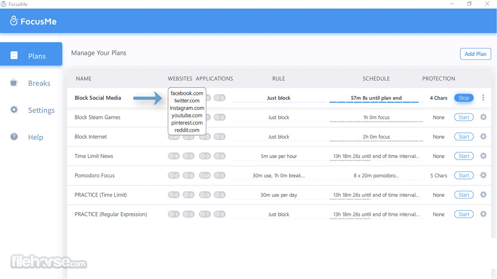Click the '5 Chars' protection value
Image resolution: width=497 pixels, height=279 pixels.
point(439,176)
